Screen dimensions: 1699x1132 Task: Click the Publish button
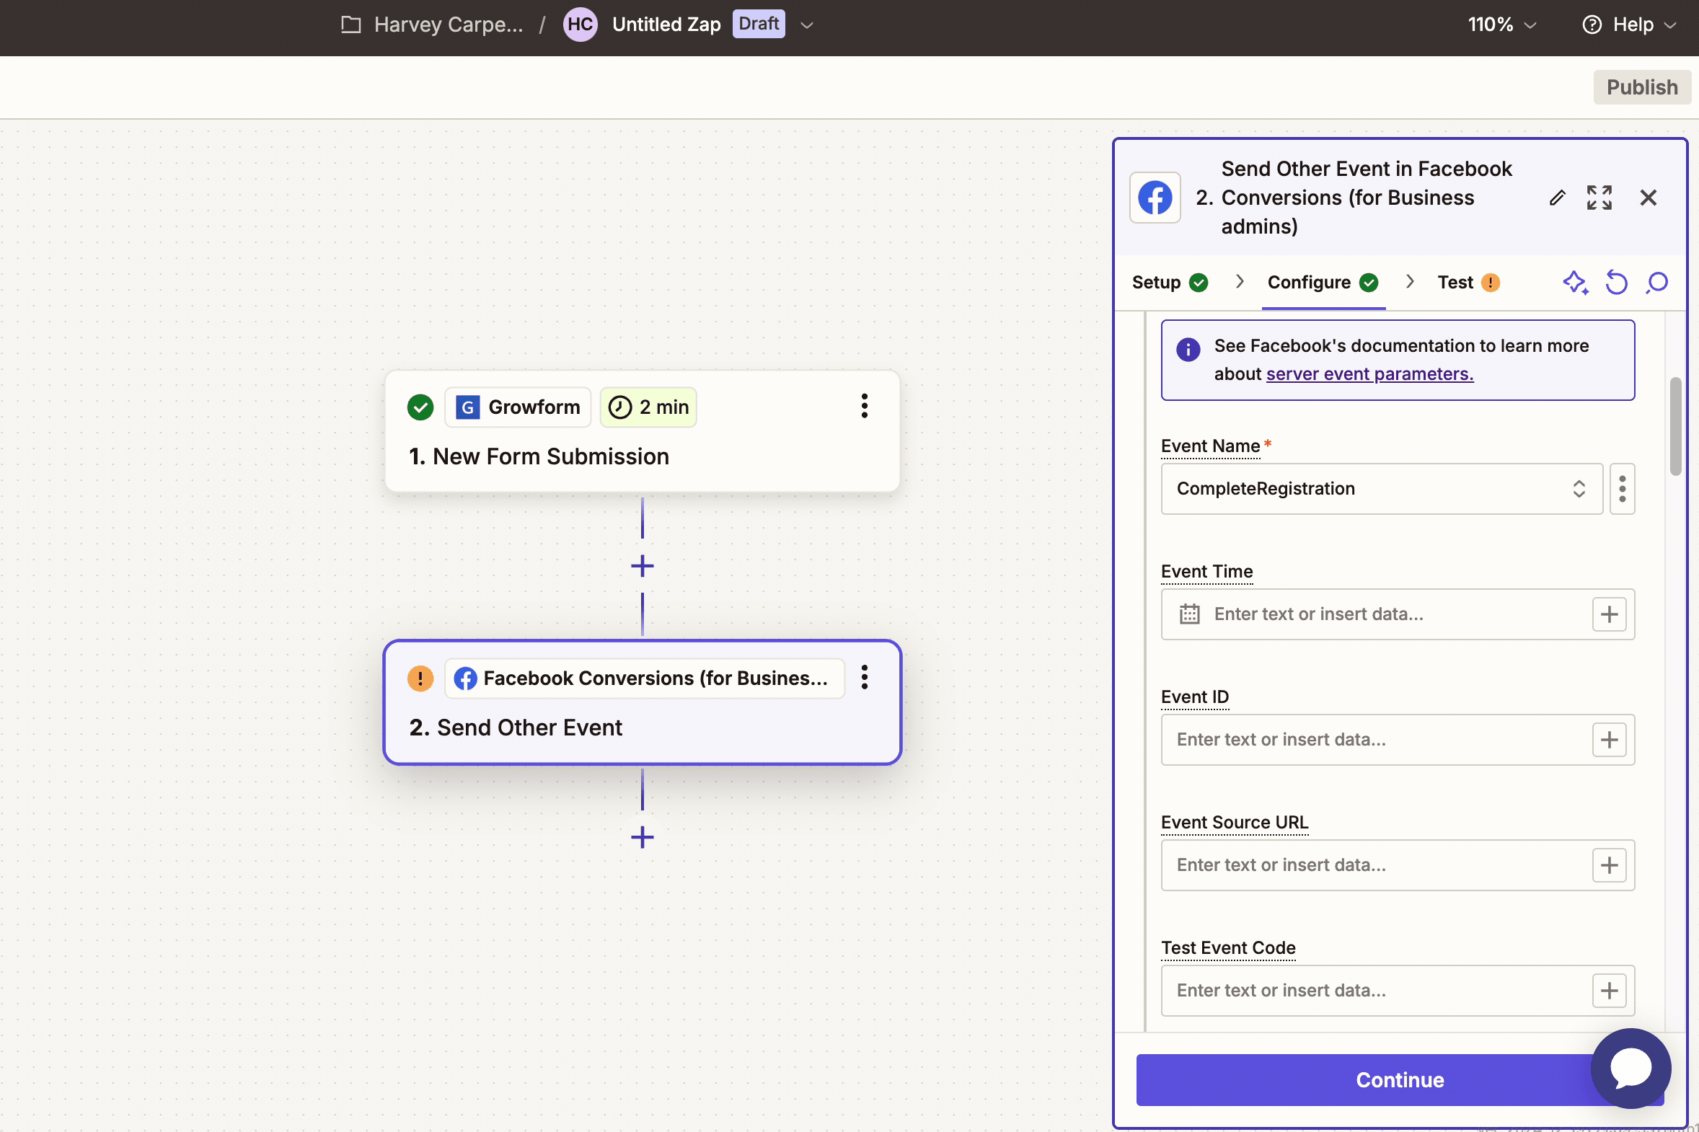click(x=1641, y=87)
